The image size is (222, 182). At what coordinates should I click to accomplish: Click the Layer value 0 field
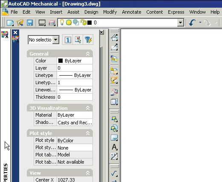(75, 68)
